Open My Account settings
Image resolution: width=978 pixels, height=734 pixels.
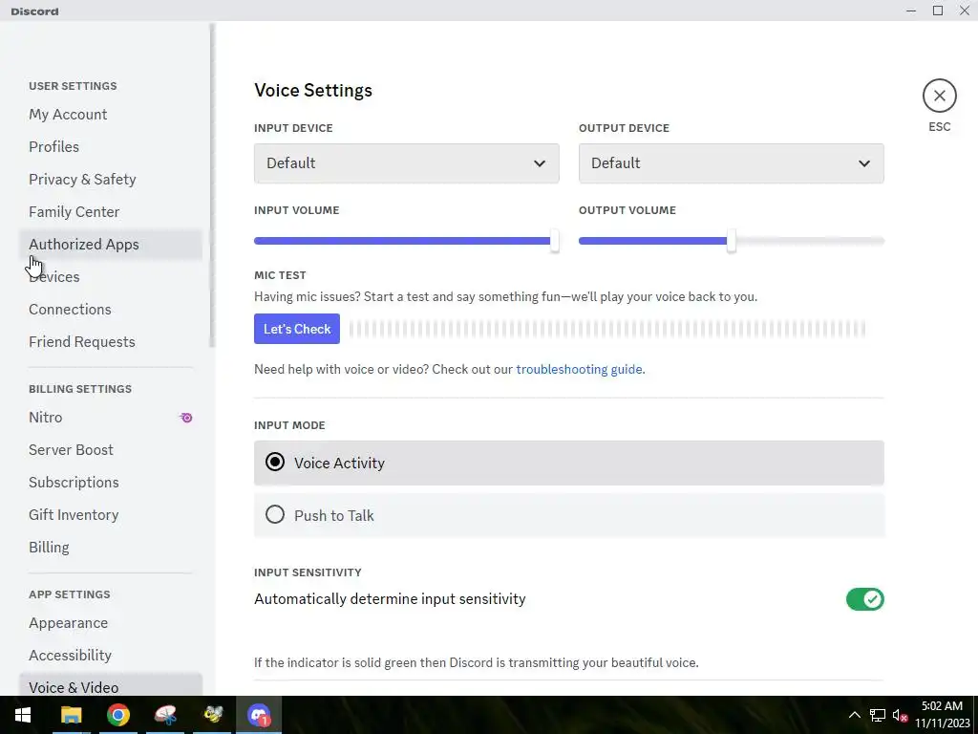[111, 115]
